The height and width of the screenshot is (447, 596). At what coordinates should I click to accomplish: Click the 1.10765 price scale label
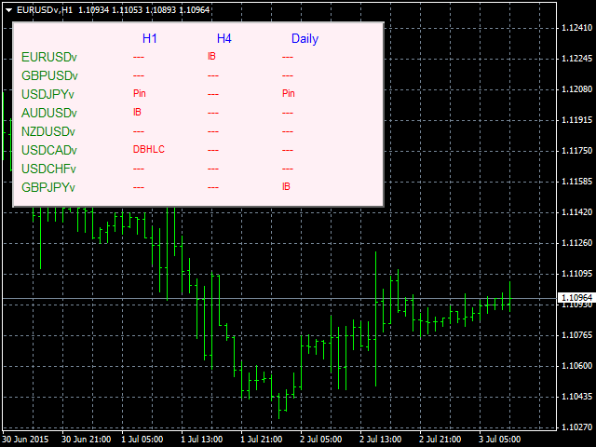577,335
